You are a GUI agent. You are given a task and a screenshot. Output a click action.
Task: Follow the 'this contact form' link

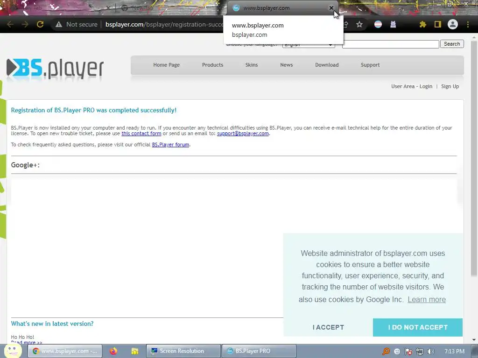coord(141,133)
